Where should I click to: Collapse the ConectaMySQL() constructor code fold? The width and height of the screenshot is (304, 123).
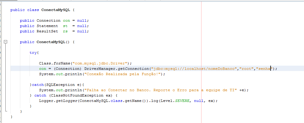coord(6,42)
